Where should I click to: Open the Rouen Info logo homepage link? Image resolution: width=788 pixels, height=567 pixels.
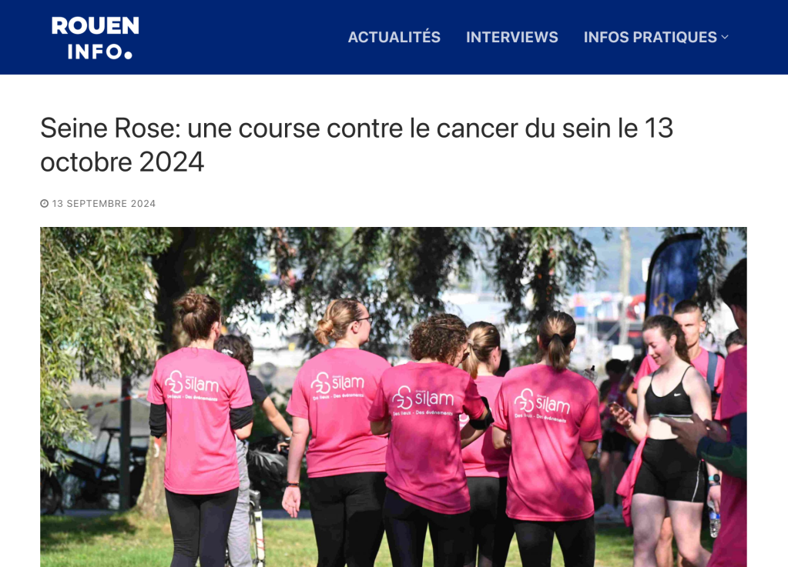[x=95, y=38]
